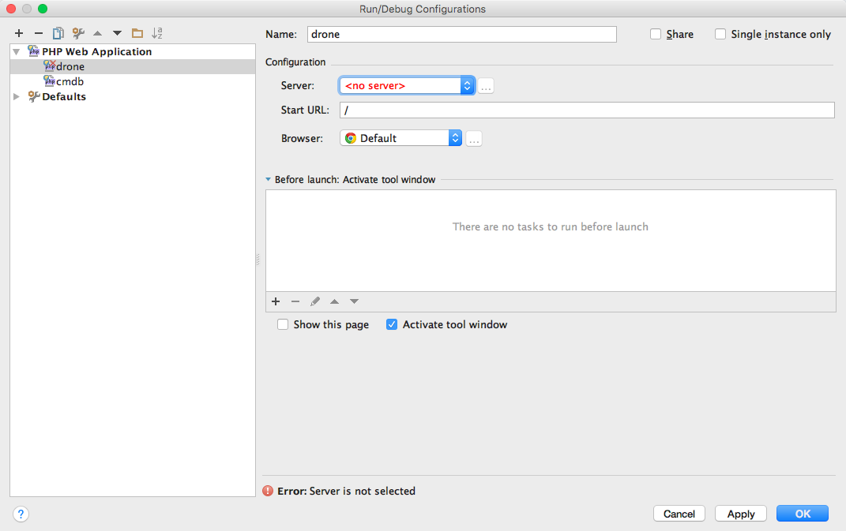Viewport: 846px width, 531px height.
Task: Check Show this page option
Action: [x=283, y=324]
